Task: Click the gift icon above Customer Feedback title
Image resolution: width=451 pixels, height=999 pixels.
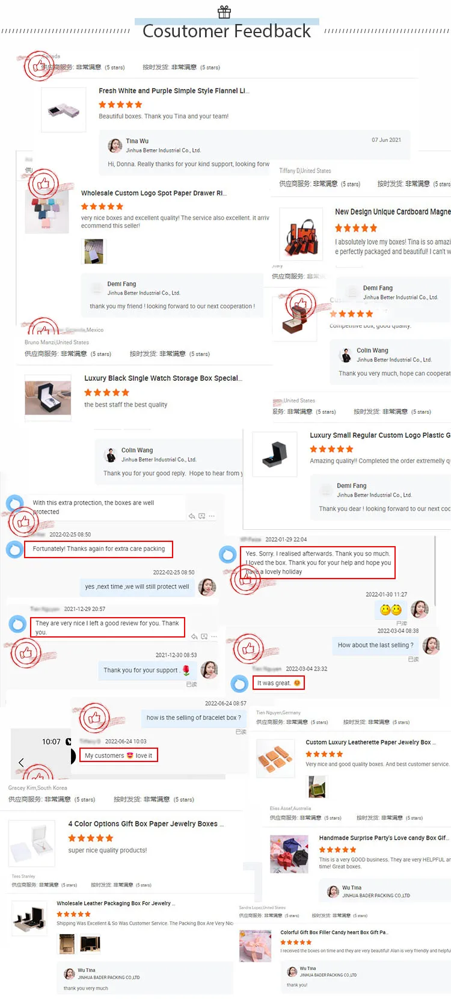Action: [x=224, y=11]
